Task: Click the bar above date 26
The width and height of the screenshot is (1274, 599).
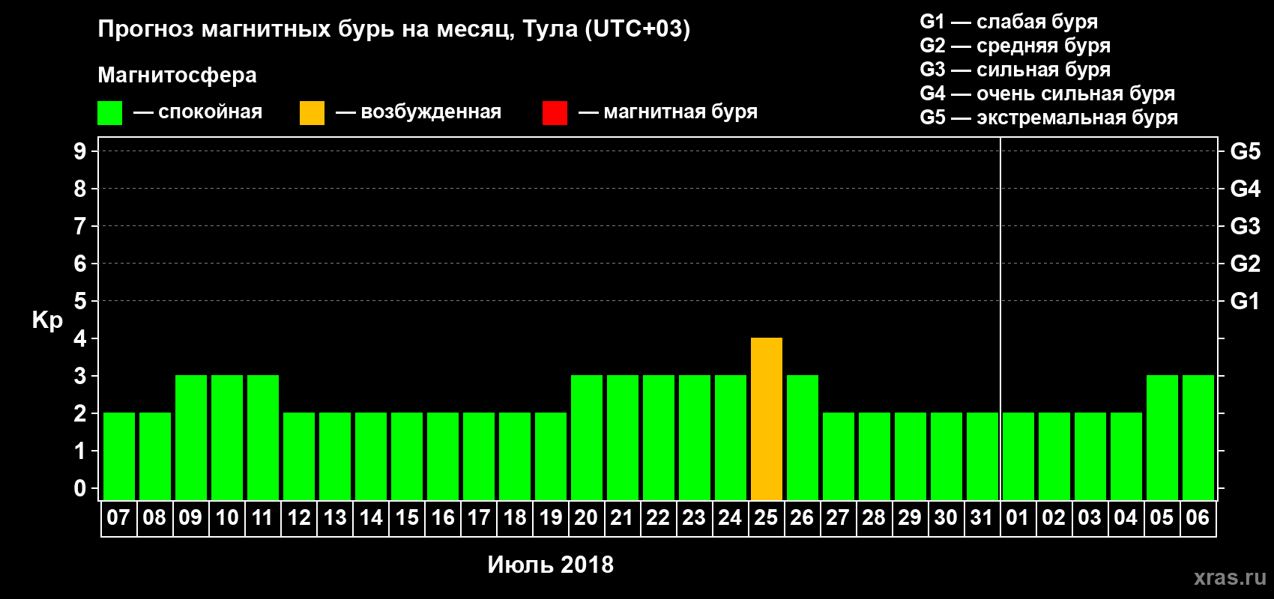Action: [x=803, y=437]
